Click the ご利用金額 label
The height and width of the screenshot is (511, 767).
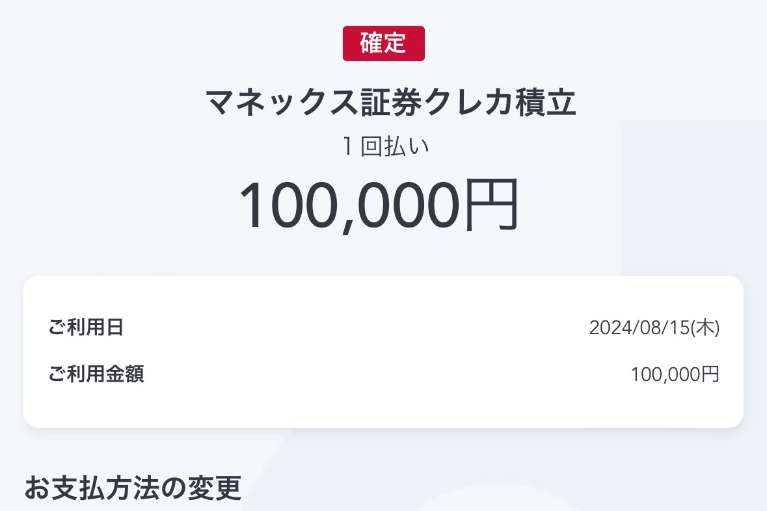[96, 374]
